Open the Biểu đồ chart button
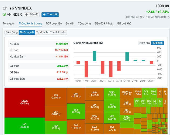 coord(32,15)
